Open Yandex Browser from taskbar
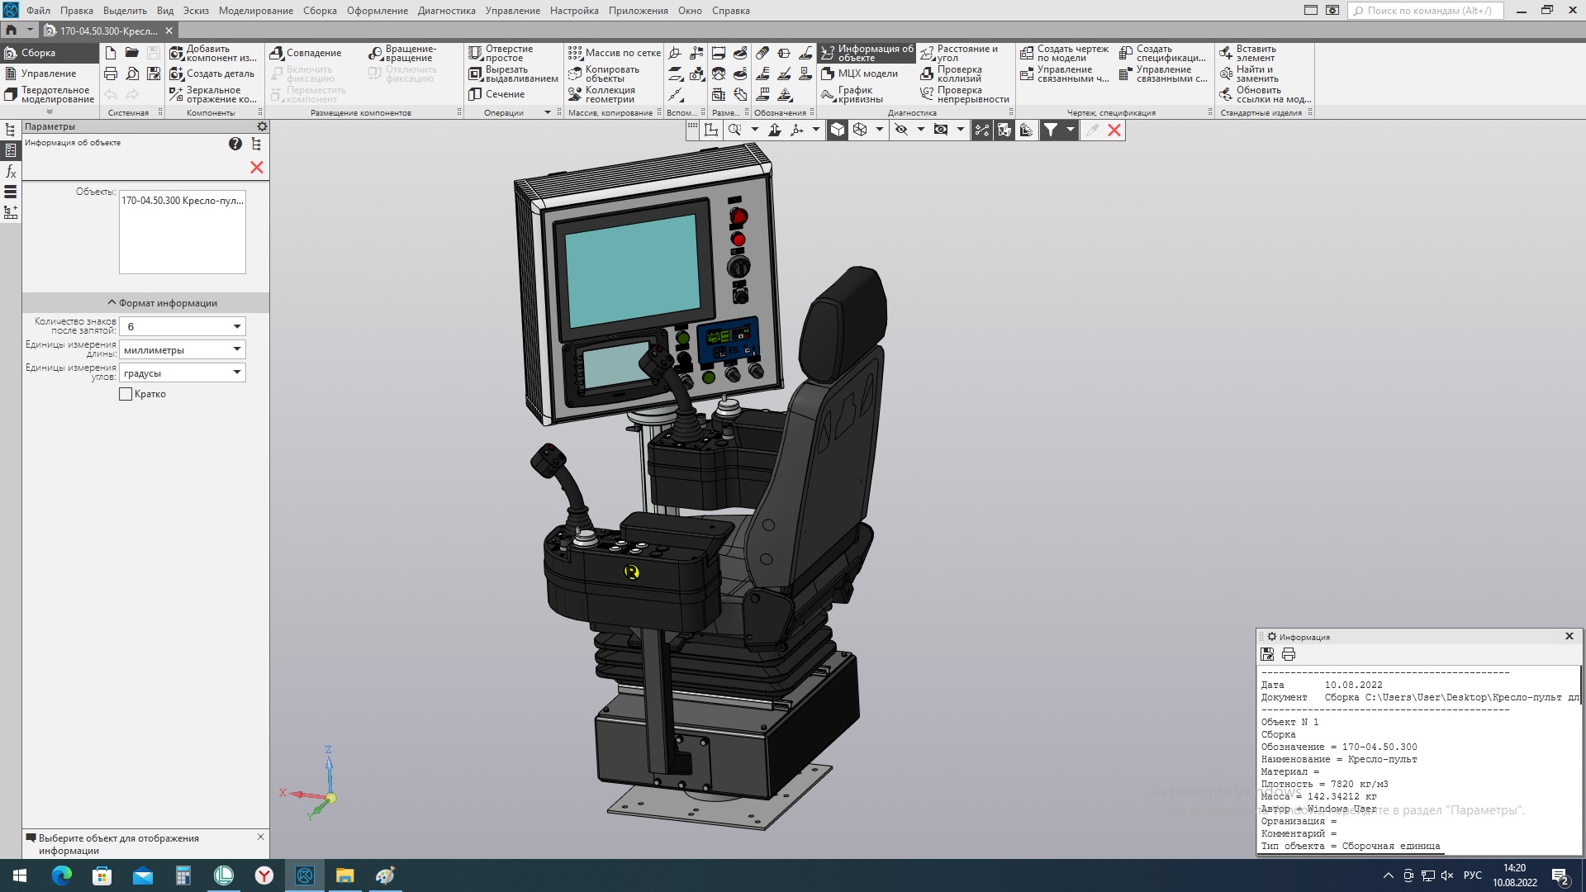1586x892 pixels. pos(264,875)
